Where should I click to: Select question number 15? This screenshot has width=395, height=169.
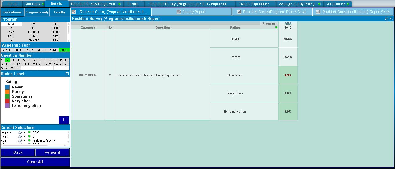coord(7,64)
